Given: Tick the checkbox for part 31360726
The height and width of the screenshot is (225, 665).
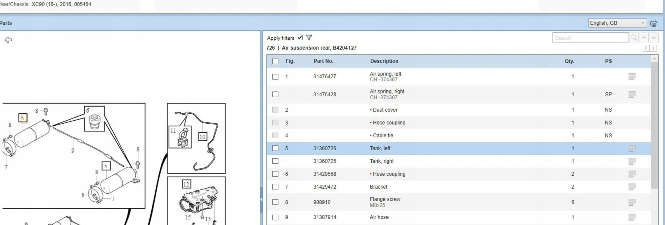Looking at the screenshot, I should coord(275,148).
